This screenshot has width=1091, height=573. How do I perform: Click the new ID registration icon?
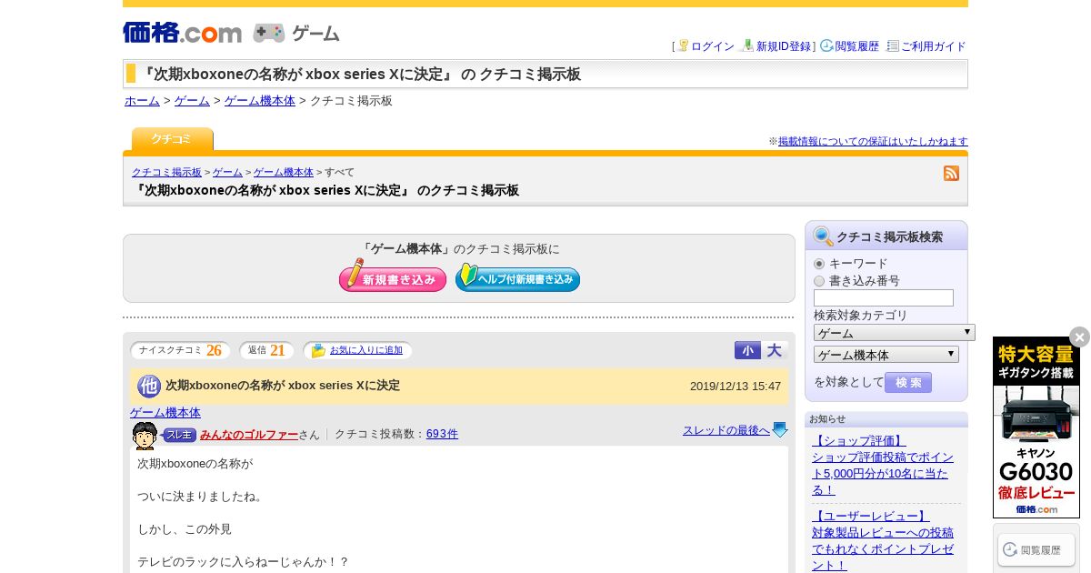coord(747,45)
